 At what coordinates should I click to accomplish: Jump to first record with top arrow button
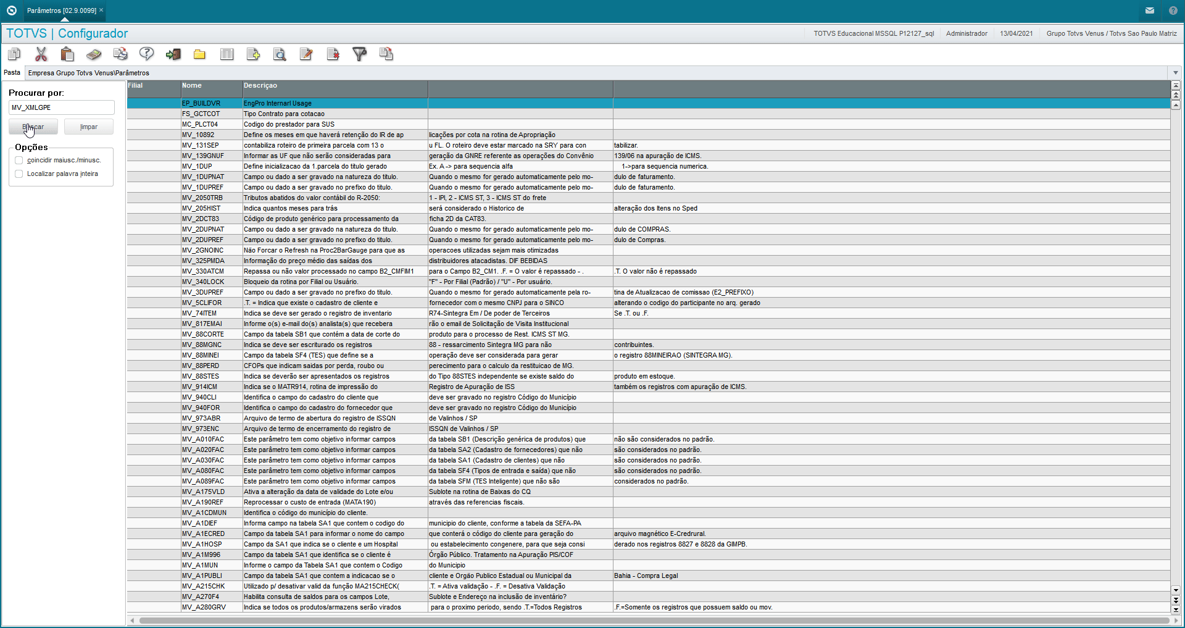(x=1176, y=86)
